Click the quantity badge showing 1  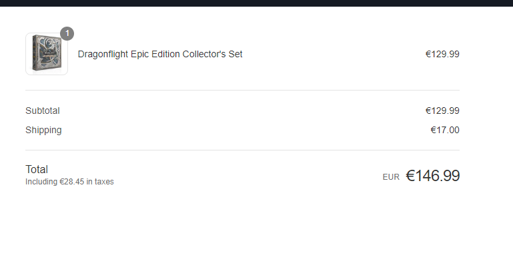click(x=67, y=34)
